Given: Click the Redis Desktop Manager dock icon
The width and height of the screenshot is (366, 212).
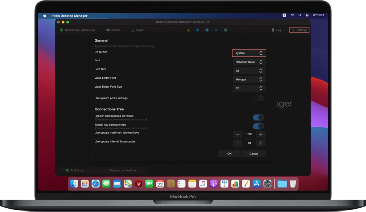Looking at the screenshot, I should pos(139,184).
